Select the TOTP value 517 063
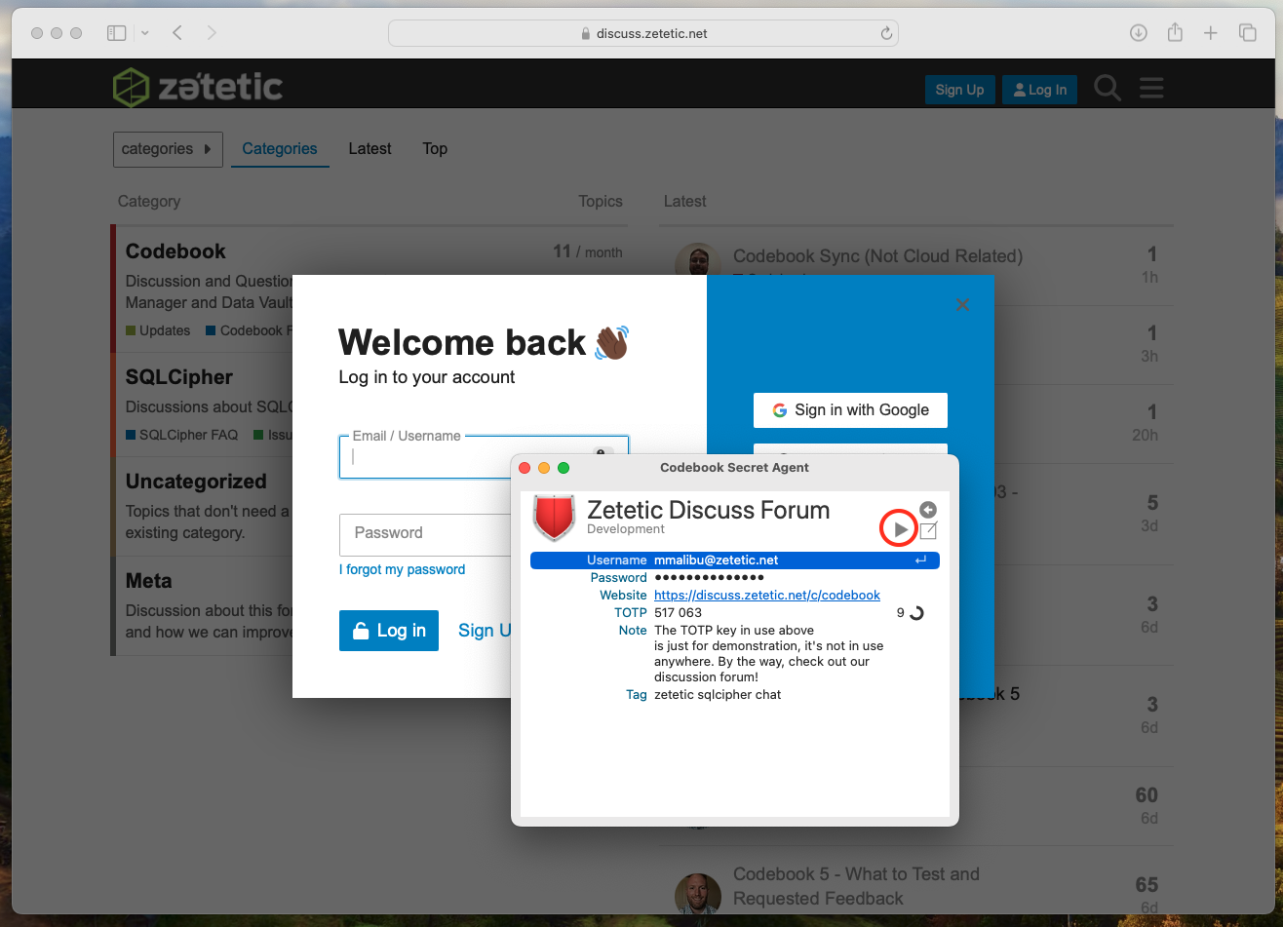Viewport: 1283px width, 927px height. (x=678, y=613)
